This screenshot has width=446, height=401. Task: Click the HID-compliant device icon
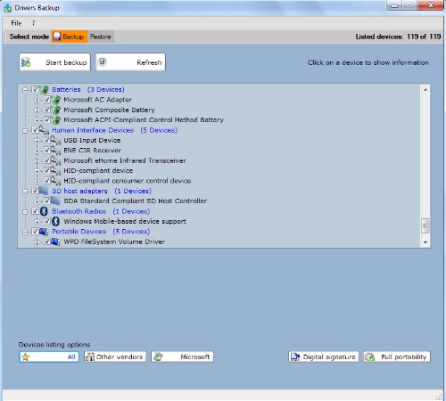click(56, 170)
